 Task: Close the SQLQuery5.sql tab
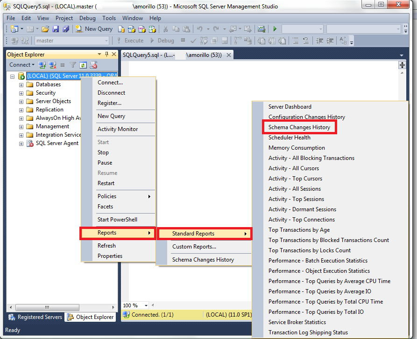(229, 55)
